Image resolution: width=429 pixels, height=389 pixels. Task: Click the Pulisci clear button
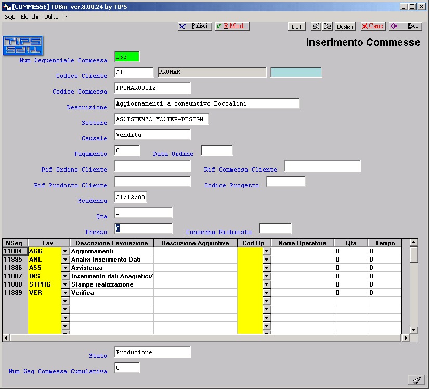[x=195, y=26]
